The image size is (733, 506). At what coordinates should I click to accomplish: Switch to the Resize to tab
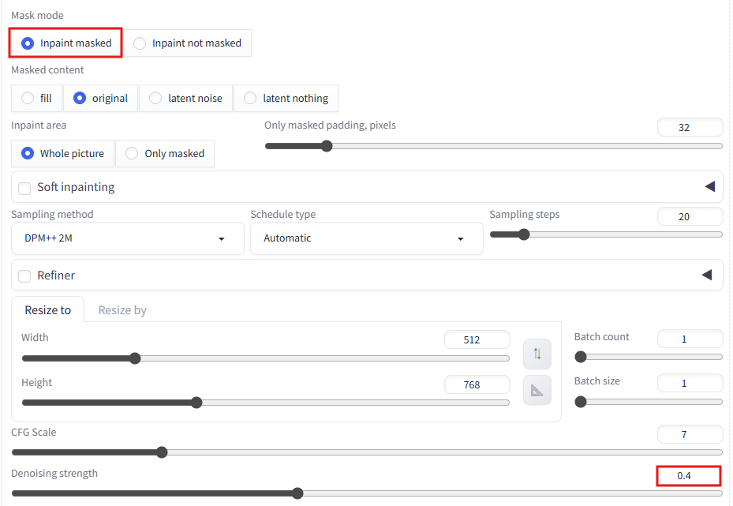tap(47, 310)
